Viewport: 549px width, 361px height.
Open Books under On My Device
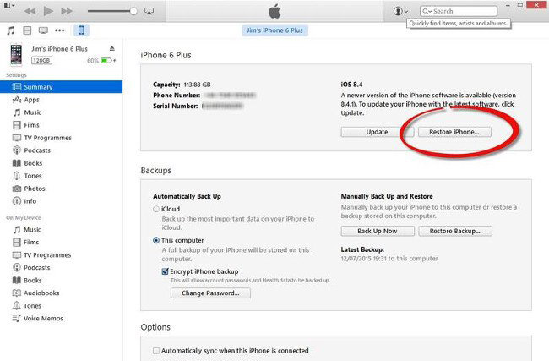click(x=62, y=281)
